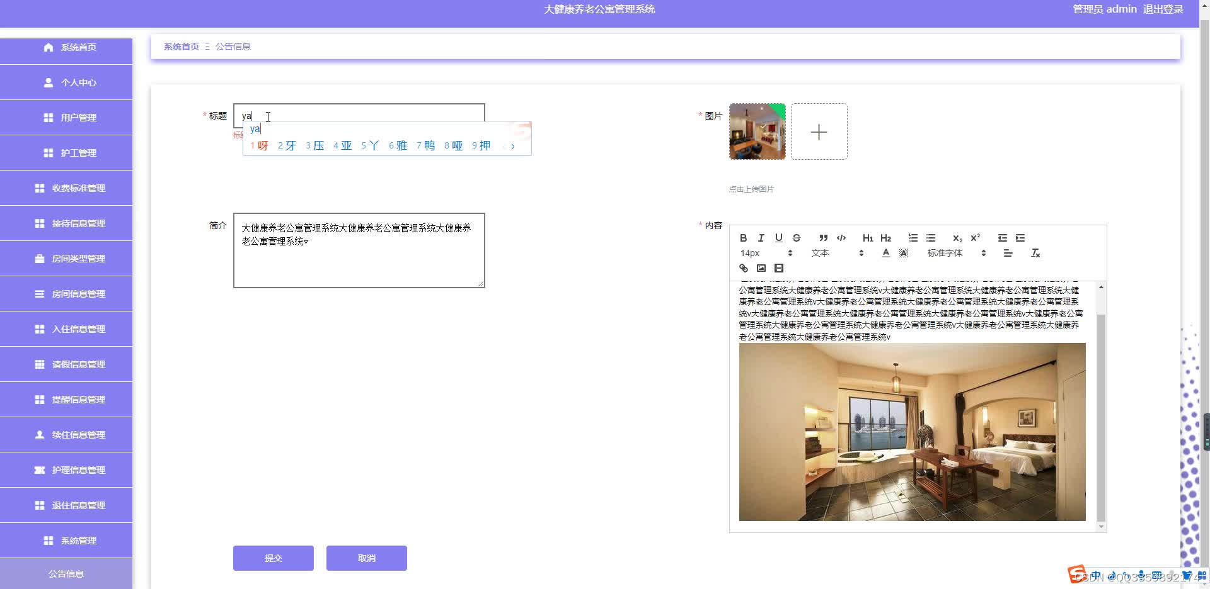The width and height of the screenshot is (1210, 589).
Task: Open the text background color picker
Action: 903,253
